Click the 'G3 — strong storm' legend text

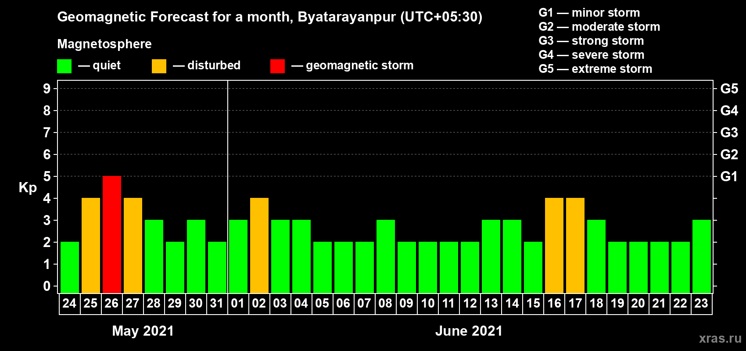click(591, 41)
